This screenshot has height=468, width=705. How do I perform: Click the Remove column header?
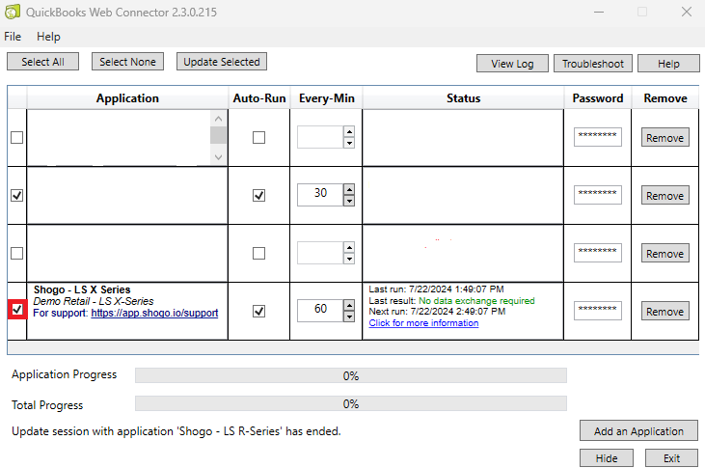click(x=665, y=98)
